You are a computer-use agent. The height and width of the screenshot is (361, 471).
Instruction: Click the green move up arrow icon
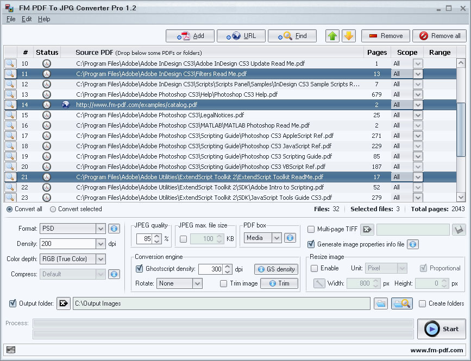(x=332, y=36)
